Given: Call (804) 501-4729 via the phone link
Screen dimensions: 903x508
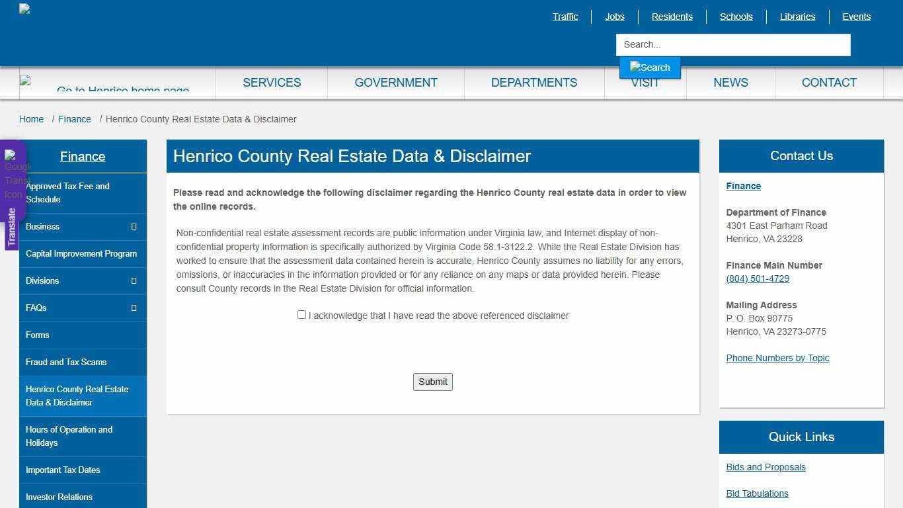Looking at the screenshot, I should 757,278.
